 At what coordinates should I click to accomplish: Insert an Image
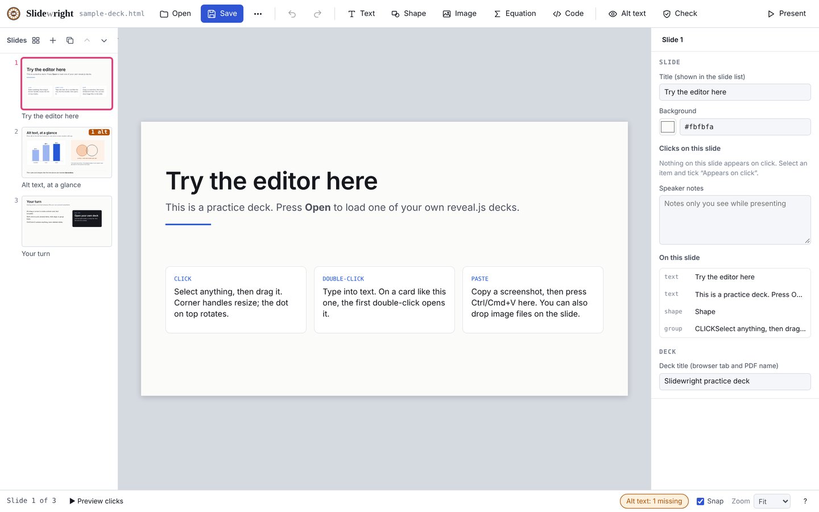click(460, 14)
